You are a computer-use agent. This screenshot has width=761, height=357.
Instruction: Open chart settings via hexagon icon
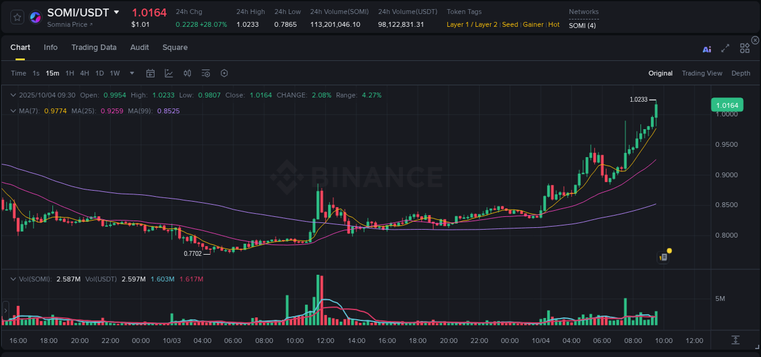pyautogui.click(x=224, y=73)
